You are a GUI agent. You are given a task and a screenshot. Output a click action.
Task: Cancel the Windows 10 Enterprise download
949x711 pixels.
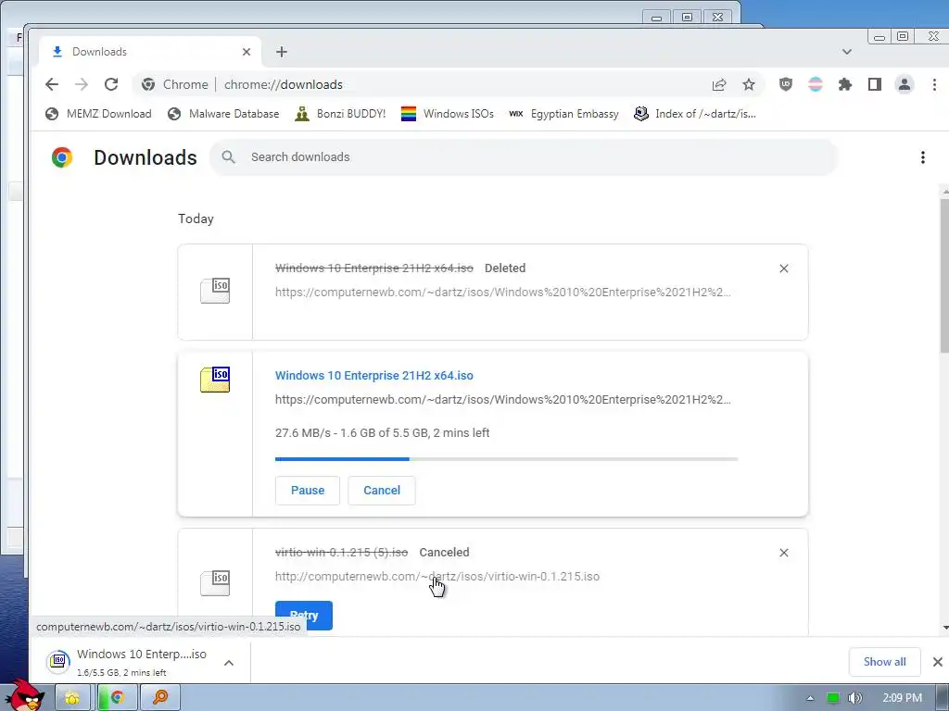pos(382,491)
